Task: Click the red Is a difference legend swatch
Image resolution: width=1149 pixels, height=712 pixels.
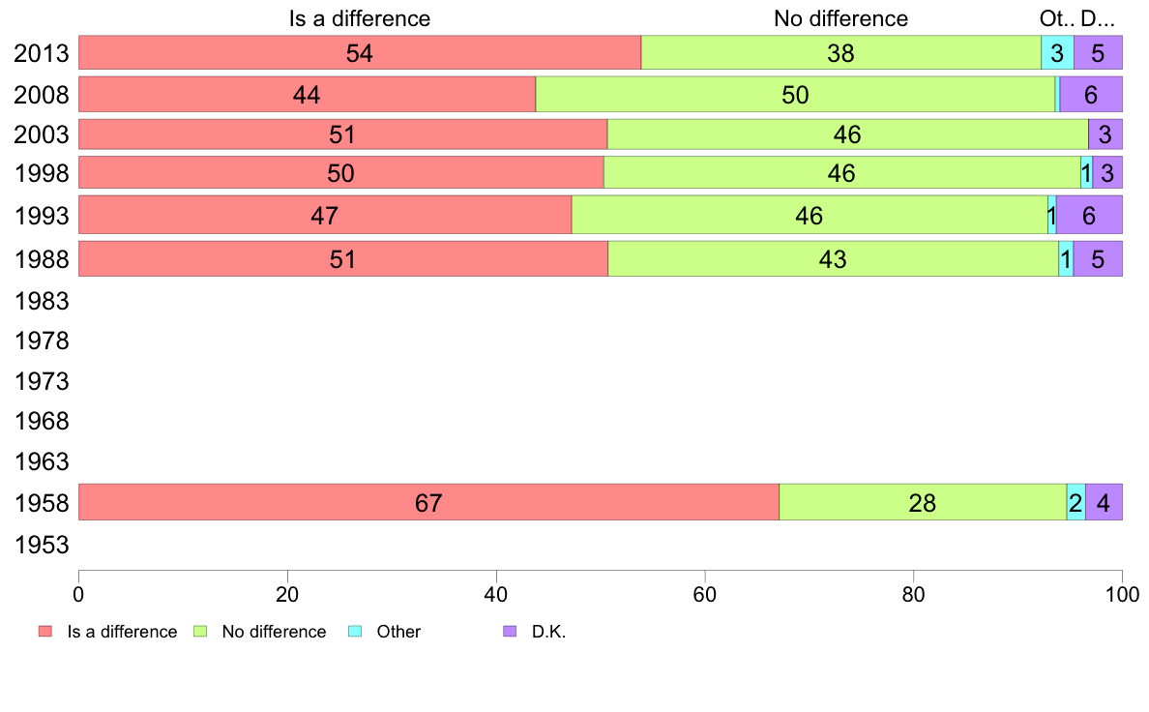Action: [44, 632]
